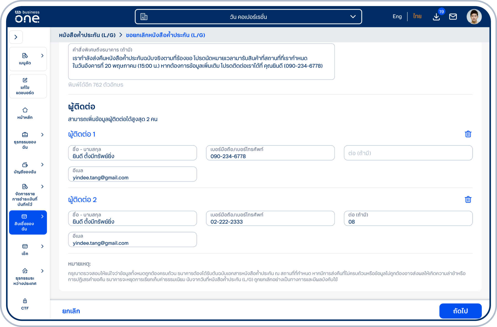497x327 pixels.
Task: Click แก้ไขแดชบอร์ด edit icon
Action: (25, 86)
